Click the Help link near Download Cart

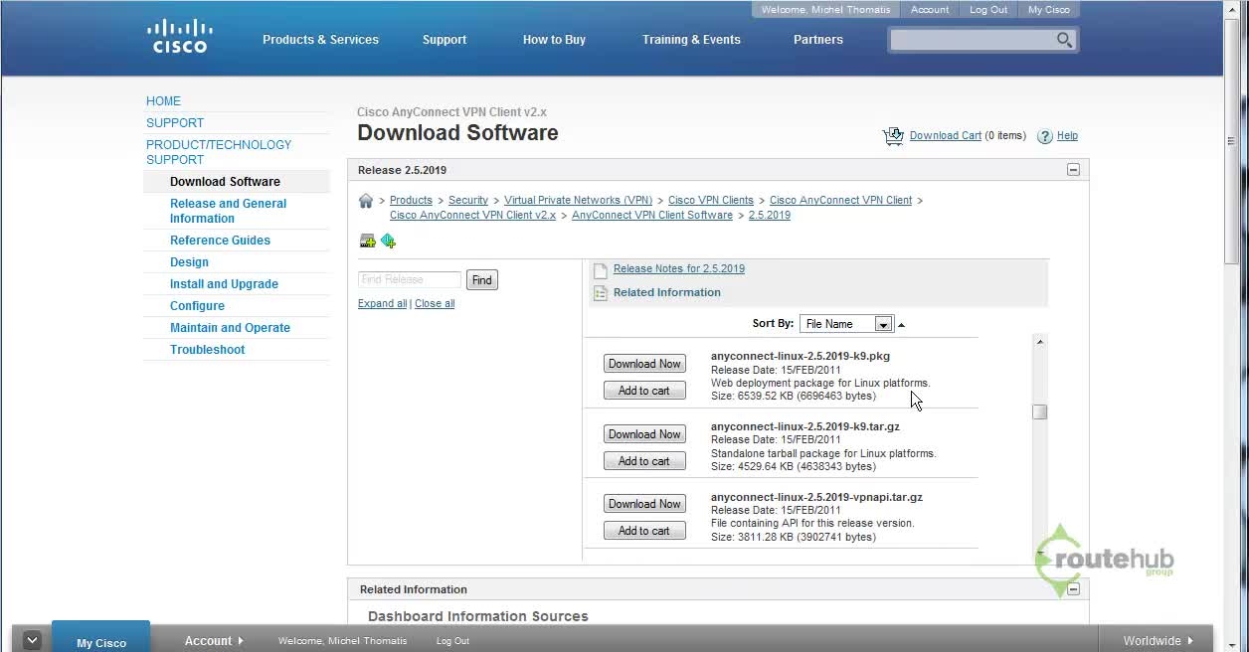pos(1067,136)
